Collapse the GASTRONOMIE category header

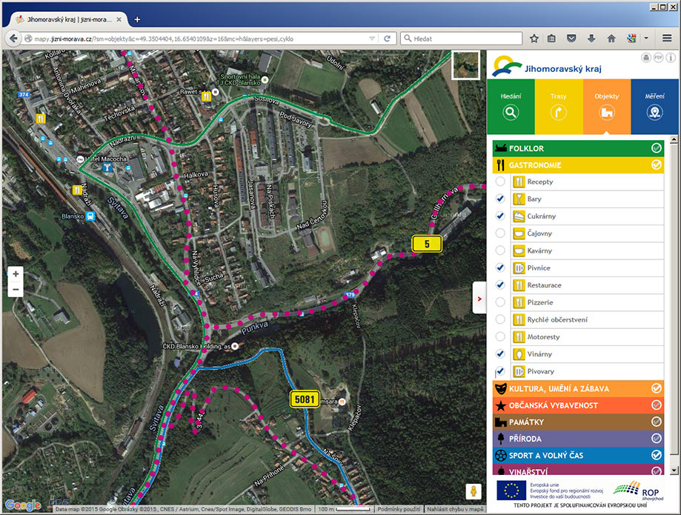pos(578,165)
